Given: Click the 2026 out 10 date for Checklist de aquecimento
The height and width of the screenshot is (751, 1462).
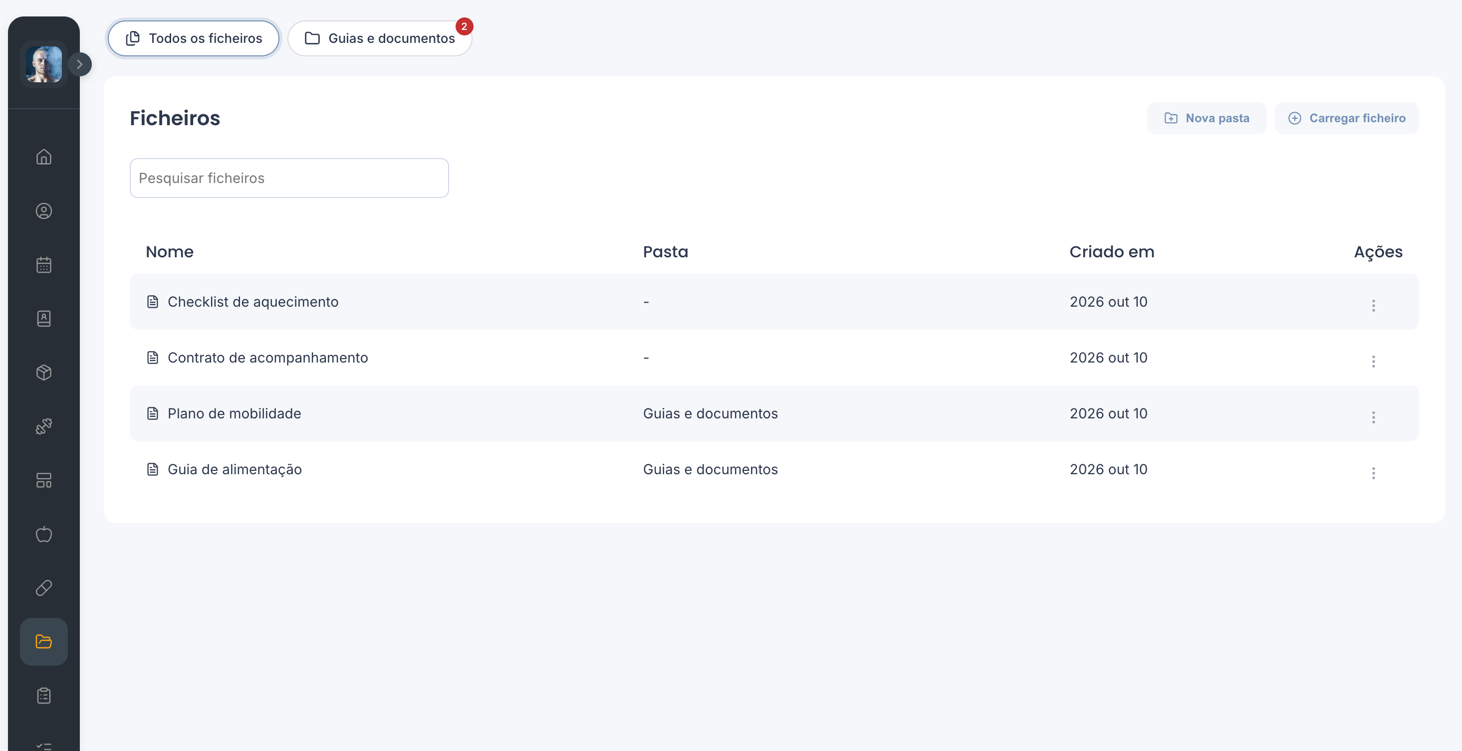Looking at the screenshot, I should click(1108, 302).
